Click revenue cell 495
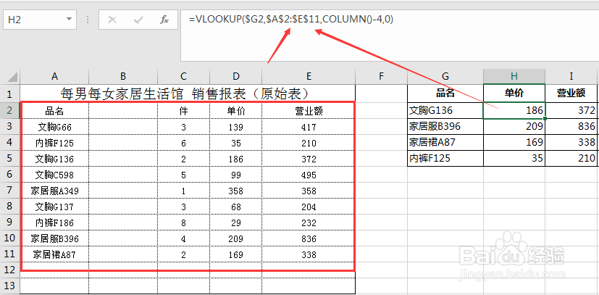 (309, 175)
